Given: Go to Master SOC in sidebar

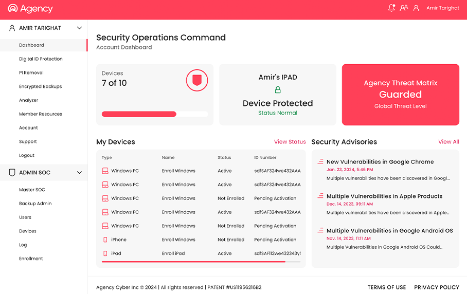Looking at the screenshot, I should click(x=32, y=190).
